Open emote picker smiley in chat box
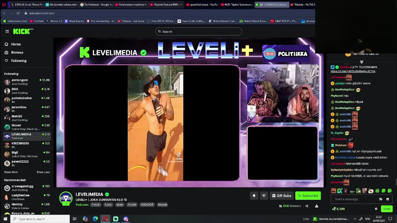This screenshot has width=397, height=223. coord(388,199)
